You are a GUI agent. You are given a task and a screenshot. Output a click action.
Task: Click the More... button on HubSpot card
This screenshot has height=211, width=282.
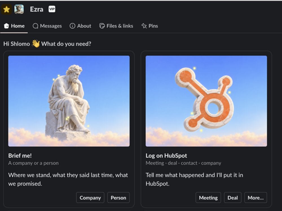255,197
